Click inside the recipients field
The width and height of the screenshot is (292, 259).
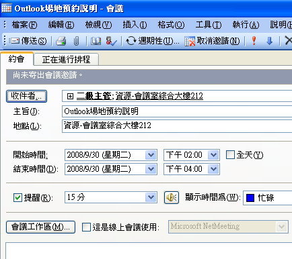(x=177, y=96)
